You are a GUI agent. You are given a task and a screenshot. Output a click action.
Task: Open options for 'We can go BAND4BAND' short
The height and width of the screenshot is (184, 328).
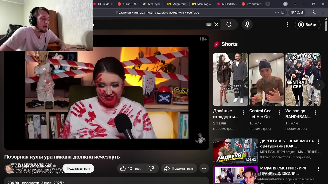pos(315,112)
